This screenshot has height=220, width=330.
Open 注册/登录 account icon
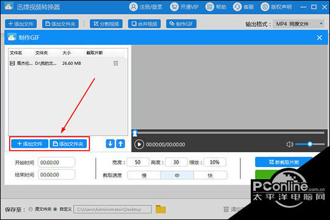[x=133, y=7]
